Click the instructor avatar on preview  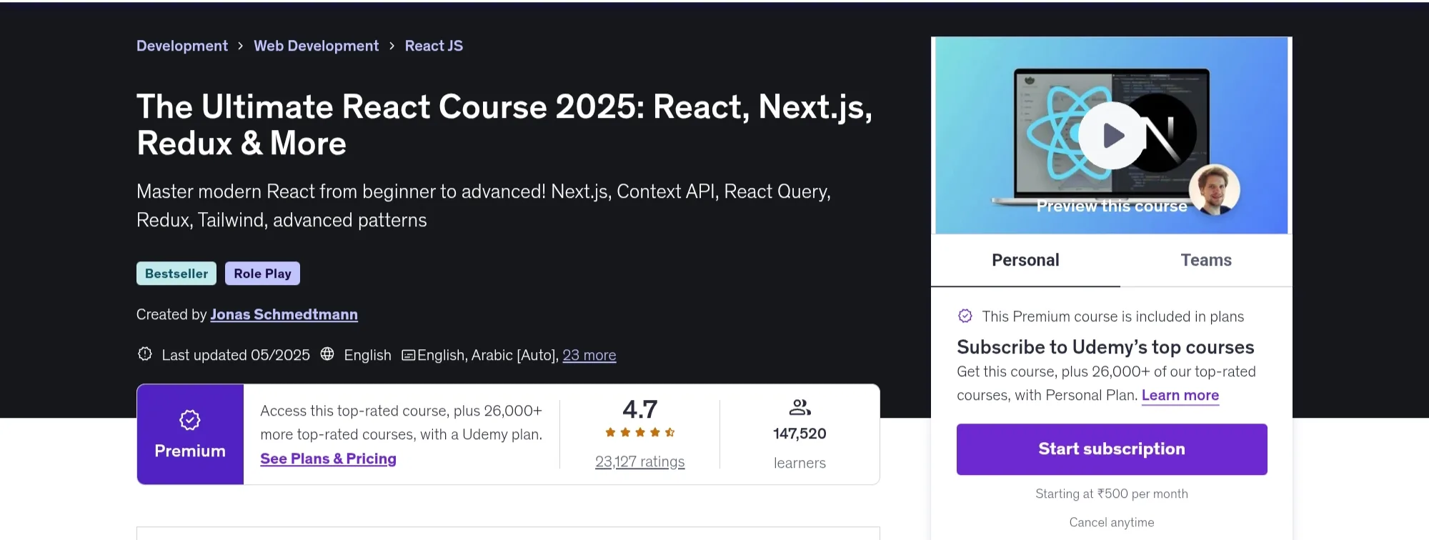click(1214, 190)
